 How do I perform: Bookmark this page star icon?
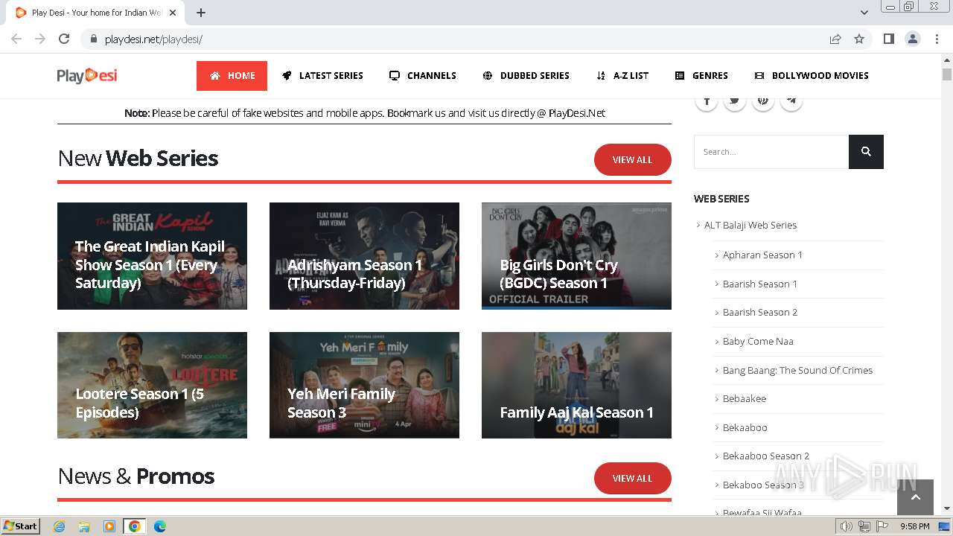859,39
